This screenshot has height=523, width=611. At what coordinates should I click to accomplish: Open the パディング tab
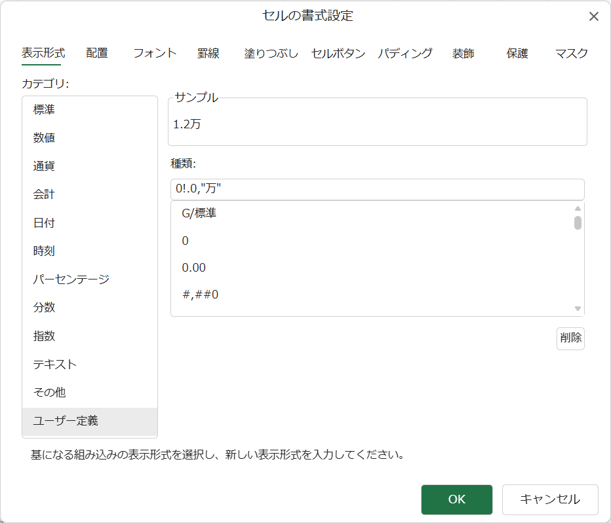click(405, 53)
